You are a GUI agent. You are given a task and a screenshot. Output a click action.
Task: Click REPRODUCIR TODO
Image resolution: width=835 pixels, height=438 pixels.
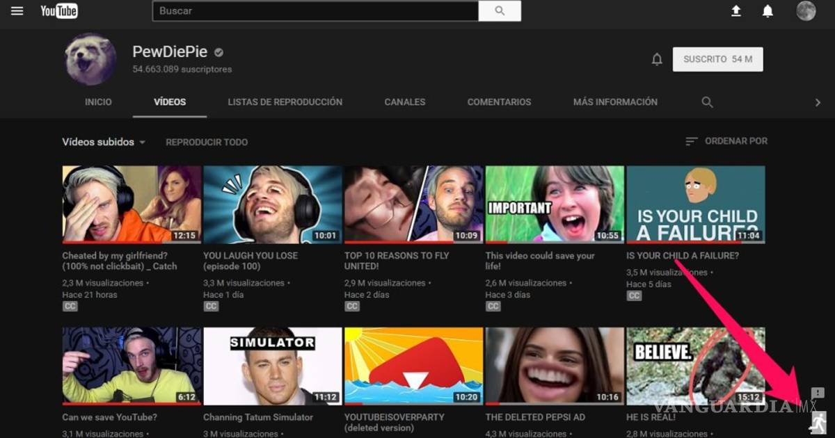click(x=207, y=142)
